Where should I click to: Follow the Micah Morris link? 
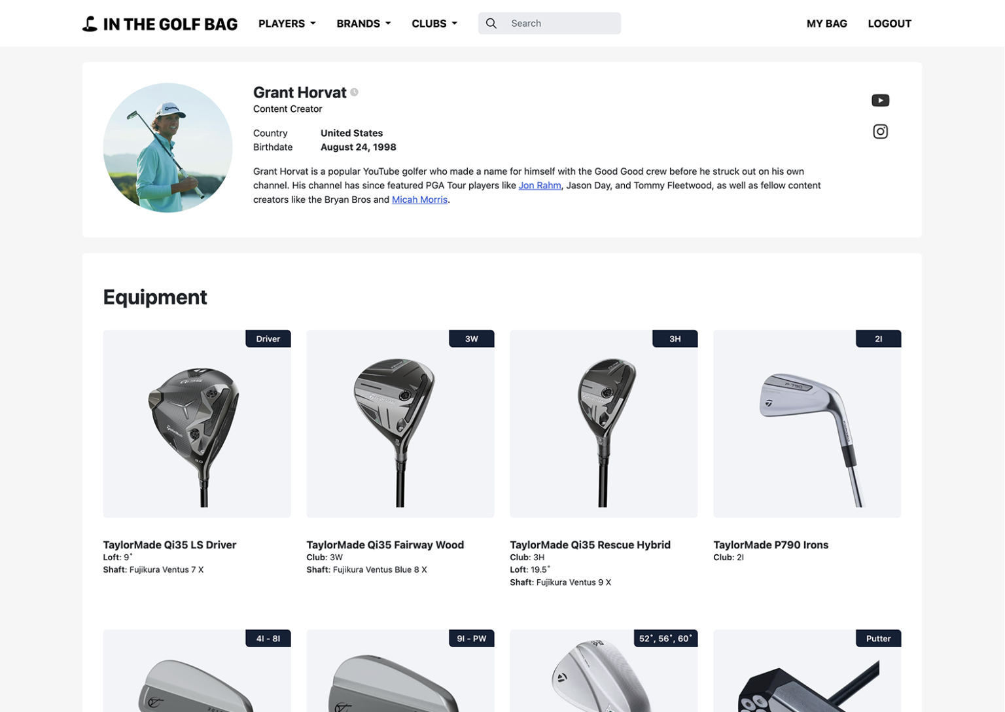(419, 200)
